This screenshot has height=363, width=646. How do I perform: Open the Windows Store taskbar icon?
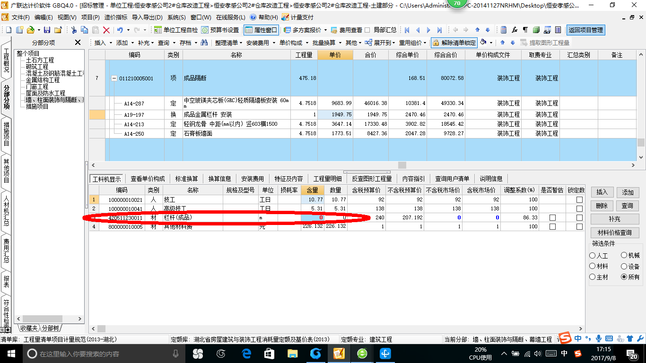click(269, 353)
